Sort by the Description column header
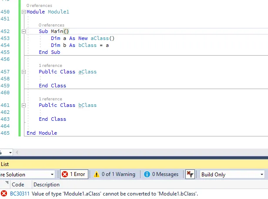 (x=47, y=185)
